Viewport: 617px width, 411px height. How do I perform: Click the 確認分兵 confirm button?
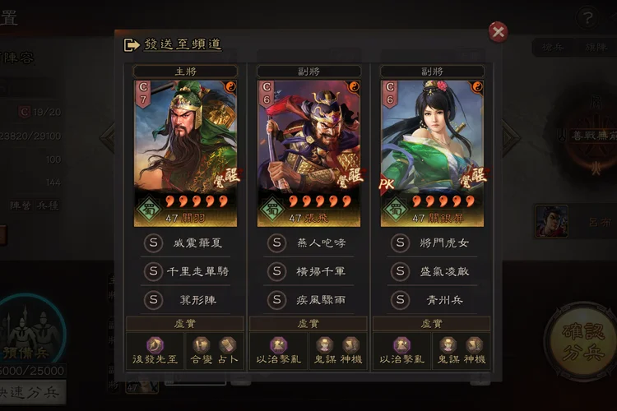click(582, 341)
